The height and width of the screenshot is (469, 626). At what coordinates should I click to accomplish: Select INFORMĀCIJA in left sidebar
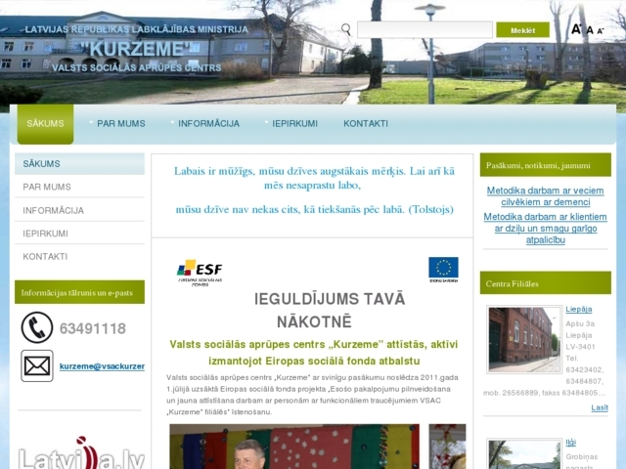79,211
